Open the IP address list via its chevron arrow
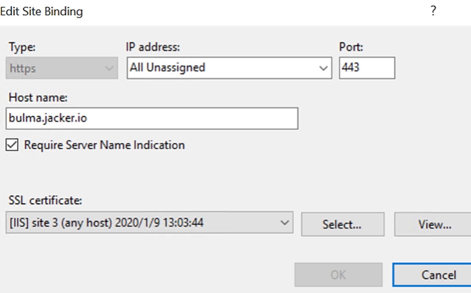Screen dimensions: 471x293 click(x=324, y=68)
